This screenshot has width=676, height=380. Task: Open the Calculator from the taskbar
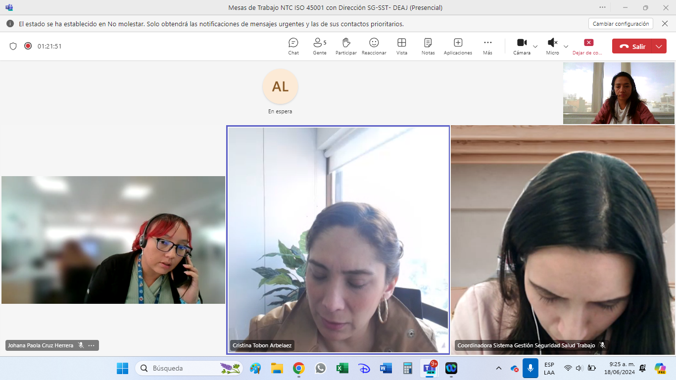[408, 368]
